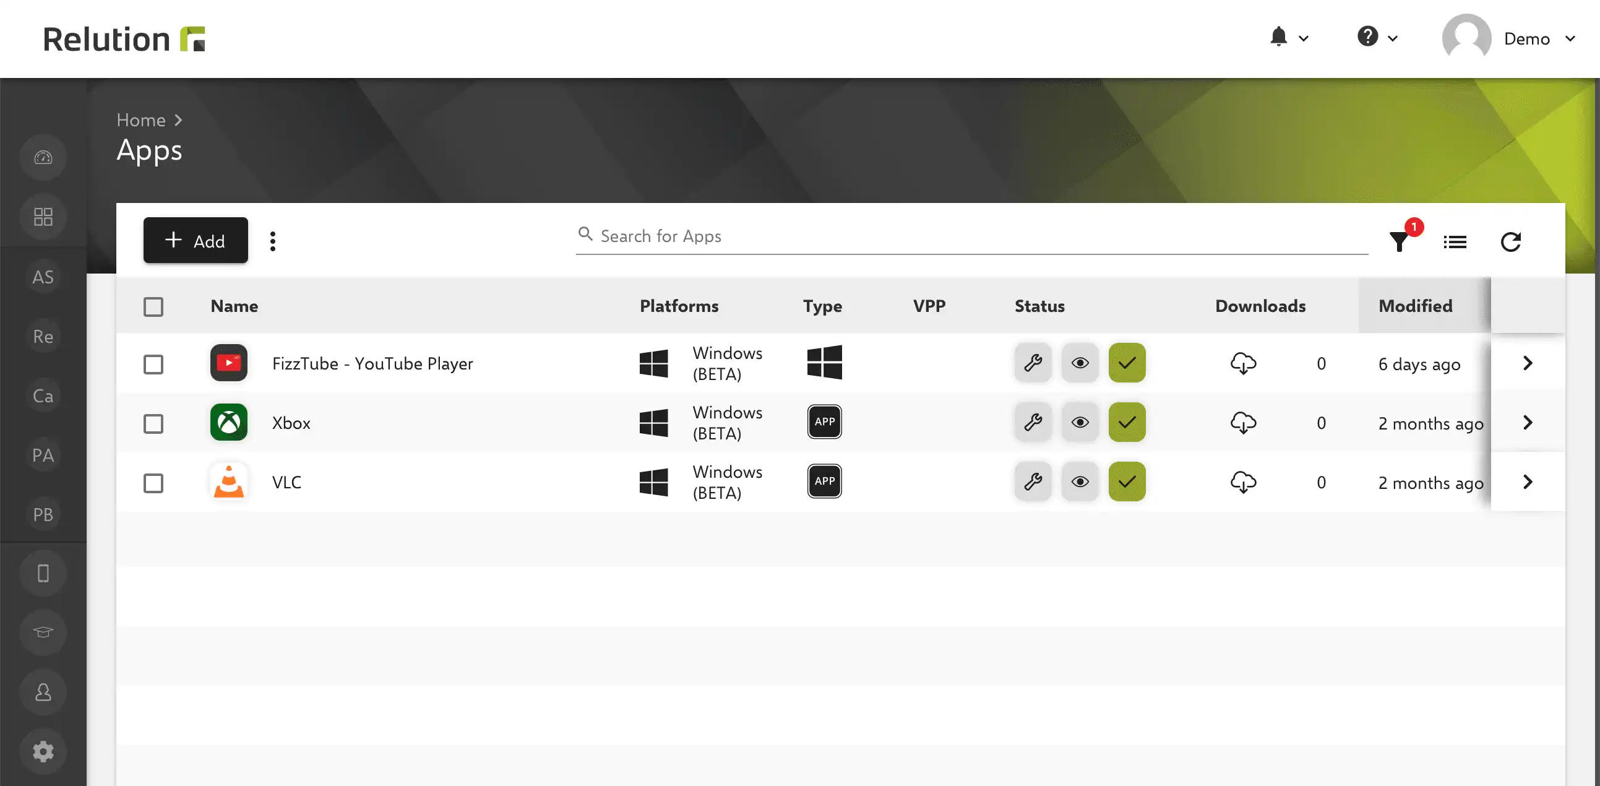The height and width of the screenshot is (786, 1600).
Task: Select the Xbox row checkbox
Action: point(153,424)
